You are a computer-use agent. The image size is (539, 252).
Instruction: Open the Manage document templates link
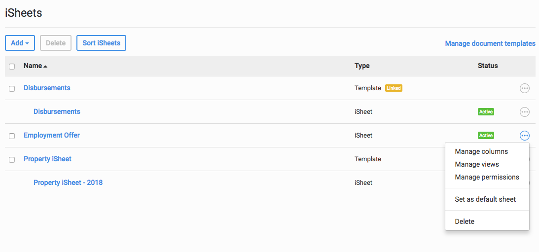pos(490,43)
